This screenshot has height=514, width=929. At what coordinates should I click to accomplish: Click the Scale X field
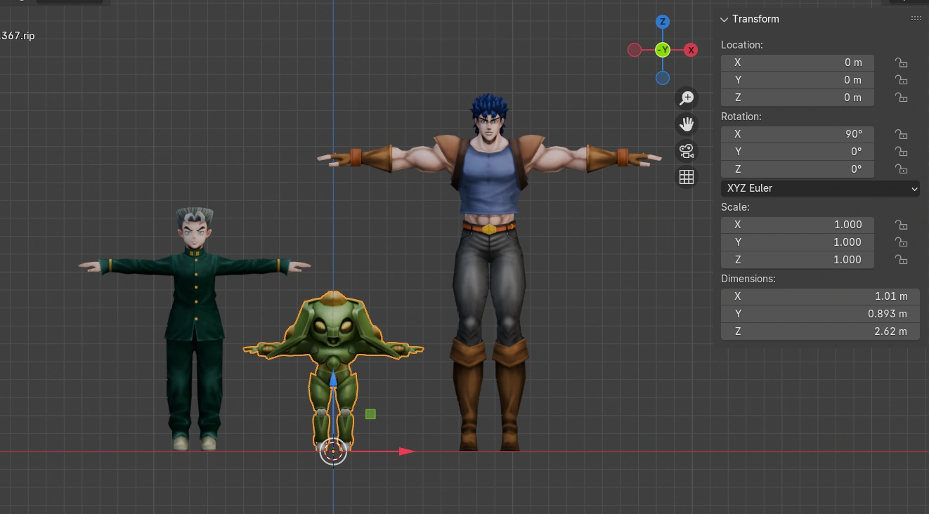(x=798, y=225)
